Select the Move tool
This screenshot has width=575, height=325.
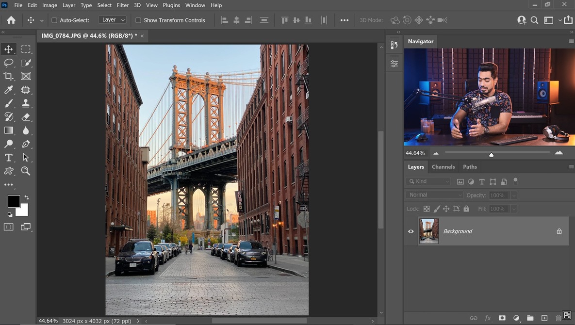pos(9,49)
